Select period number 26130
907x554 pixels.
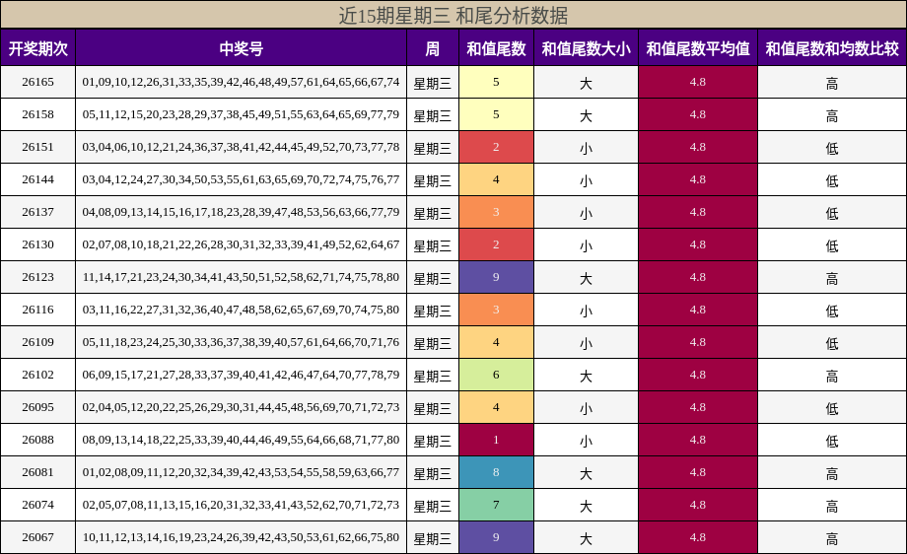click(x=38, y=244)
